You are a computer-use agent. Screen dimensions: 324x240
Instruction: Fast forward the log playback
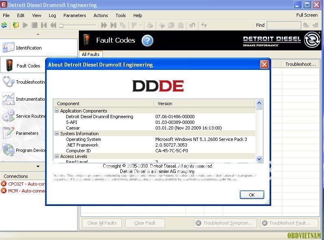[104, 25]
